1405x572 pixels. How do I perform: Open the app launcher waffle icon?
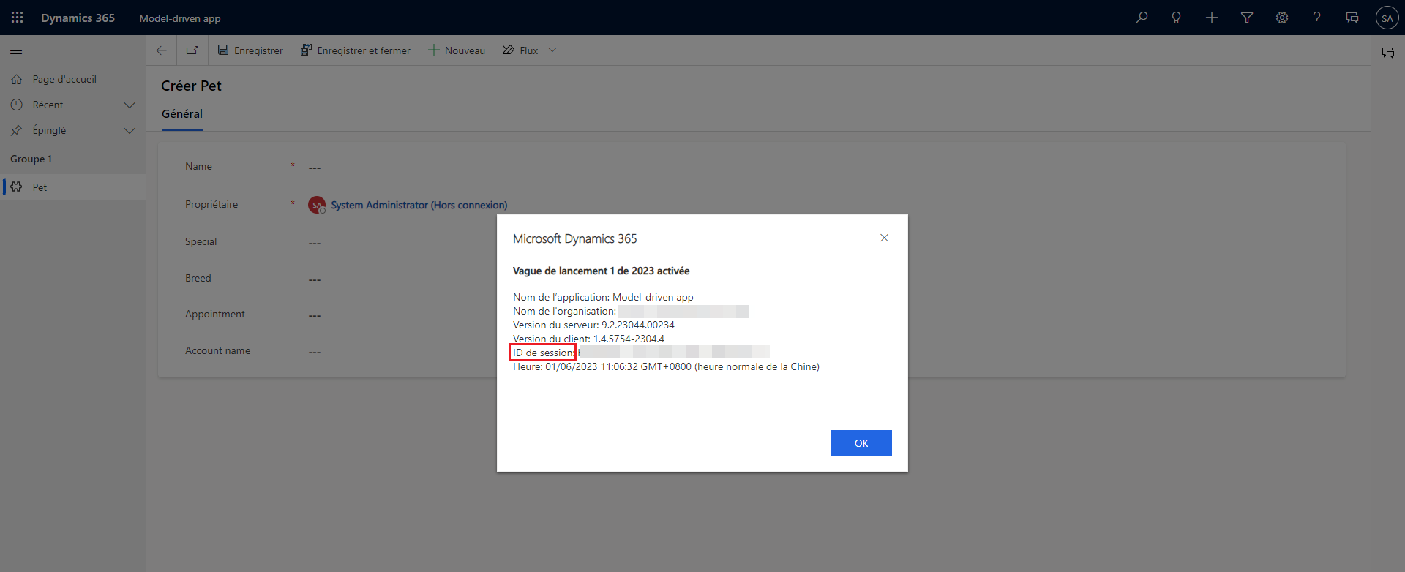18,18
